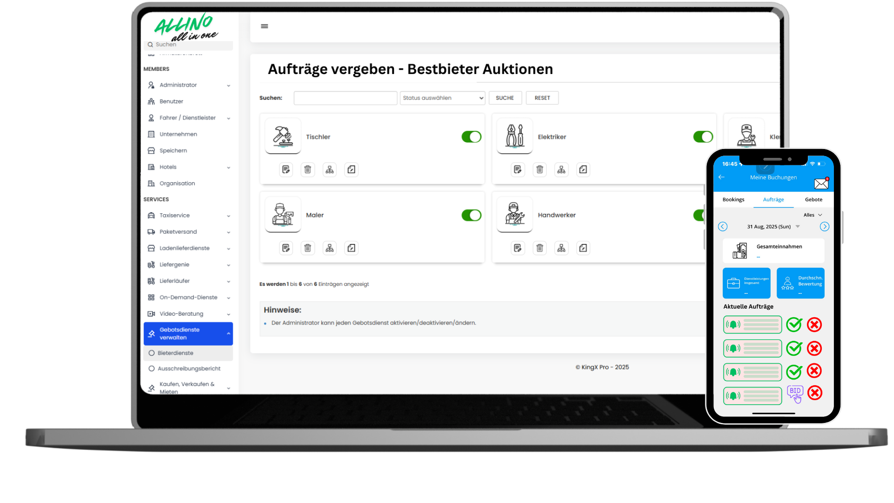Open Bieterdienste in the sidebar
Screen dimensions: 894x503
click(176, 353)
